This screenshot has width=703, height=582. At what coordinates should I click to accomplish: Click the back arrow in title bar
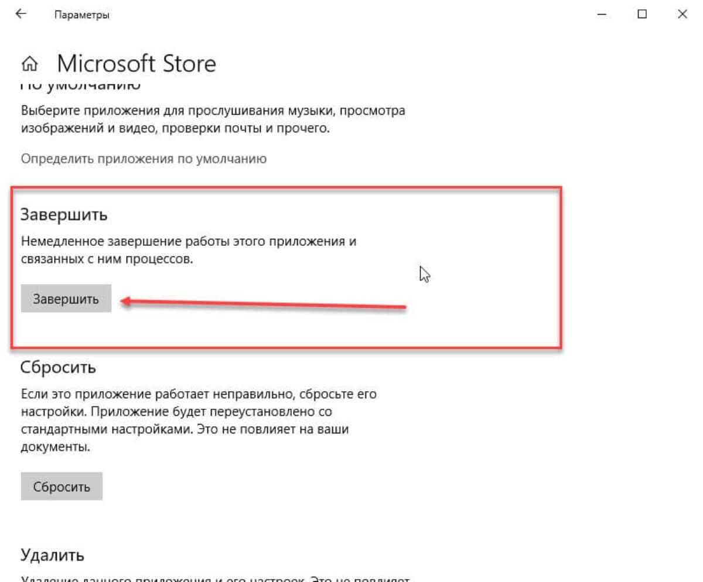tap(21, 15)
